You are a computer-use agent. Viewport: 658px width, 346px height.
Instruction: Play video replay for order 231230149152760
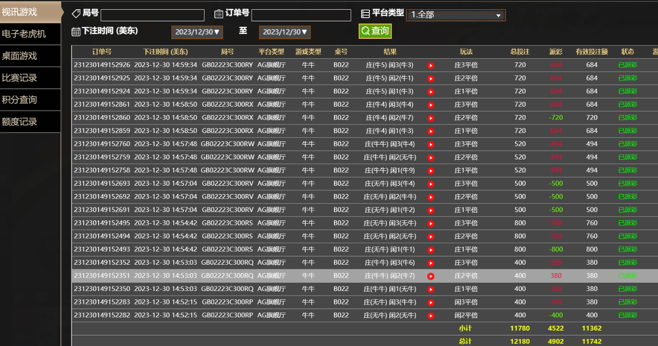click(x=431, y=145)
